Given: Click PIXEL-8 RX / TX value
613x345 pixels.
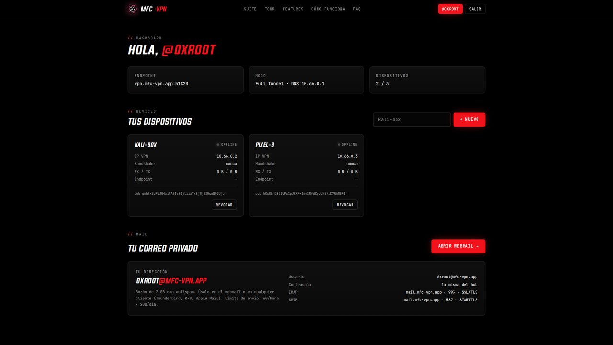Looking at the screenshot, I should click(348, 172).
